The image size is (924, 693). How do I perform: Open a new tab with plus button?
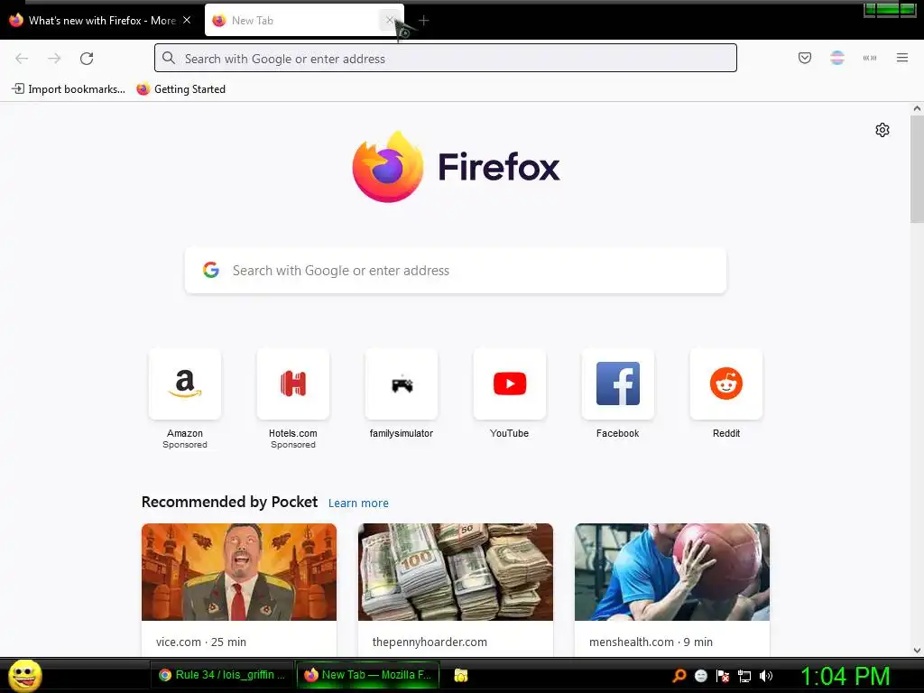423,21
